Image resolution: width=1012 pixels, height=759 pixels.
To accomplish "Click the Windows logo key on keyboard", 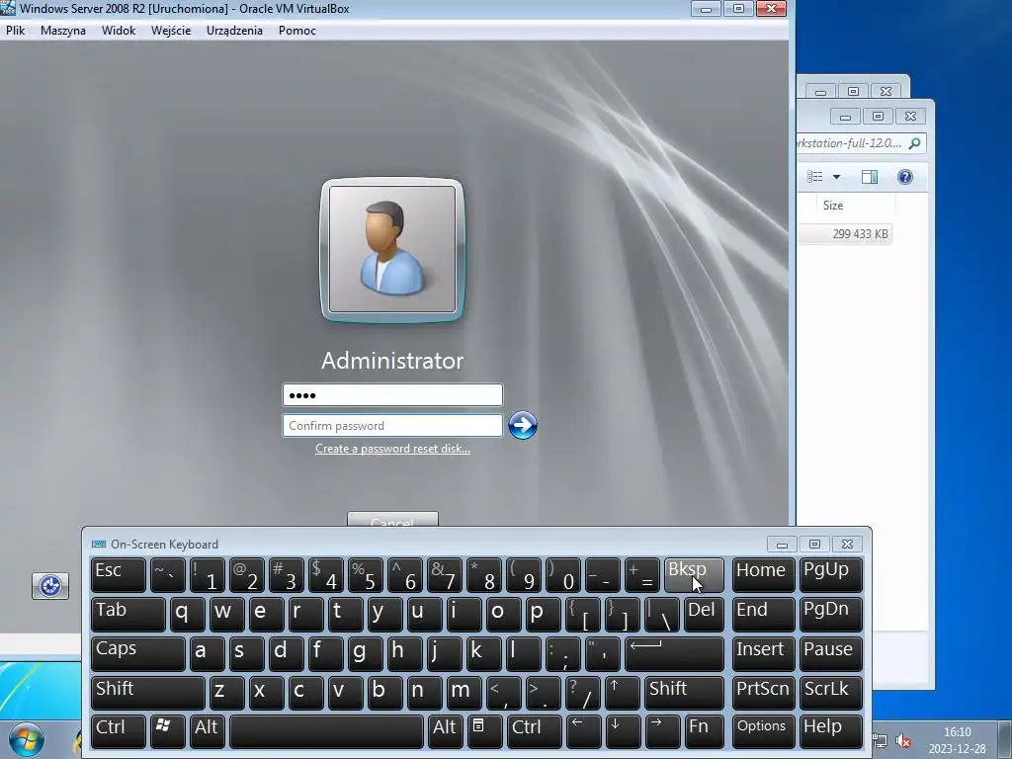I will [x=167, y=731].
